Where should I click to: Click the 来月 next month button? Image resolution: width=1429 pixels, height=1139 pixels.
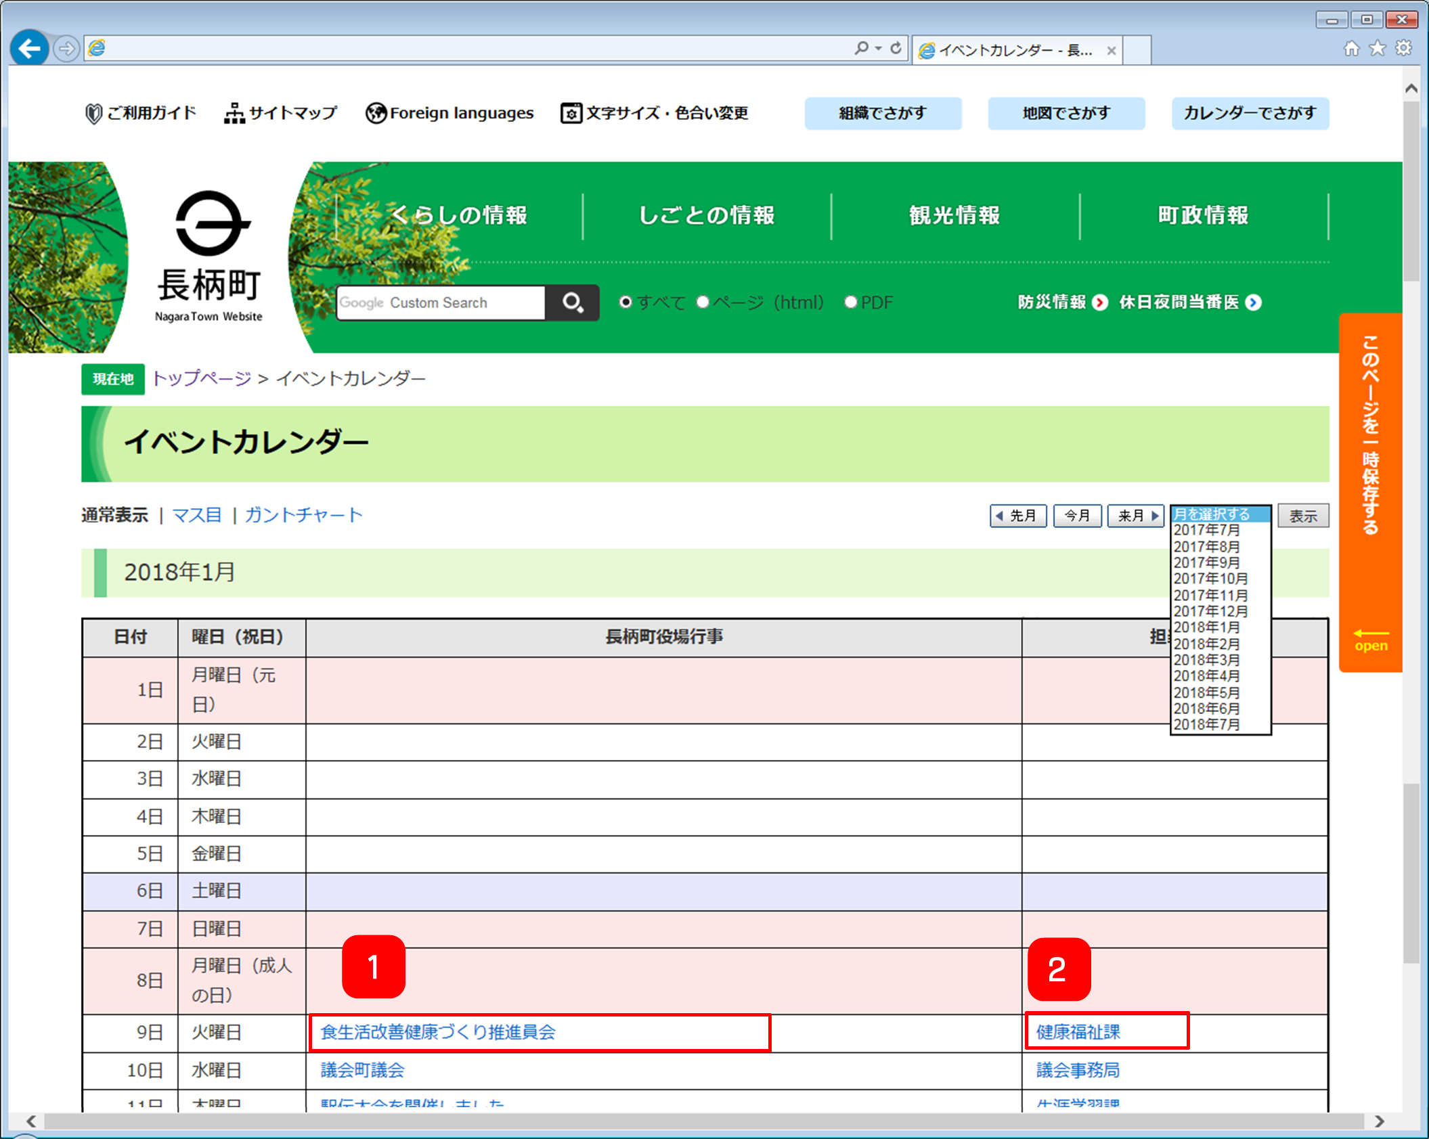(1136, 516)
